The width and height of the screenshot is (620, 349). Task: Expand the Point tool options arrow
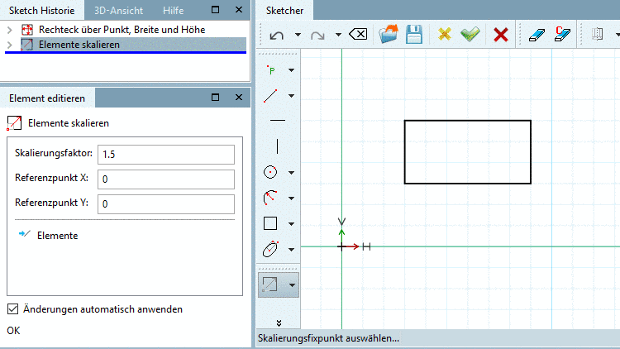pos(292,70)
